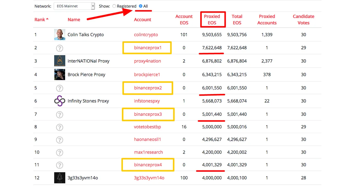Click question mark icon in binanceprox2 row

60,88
